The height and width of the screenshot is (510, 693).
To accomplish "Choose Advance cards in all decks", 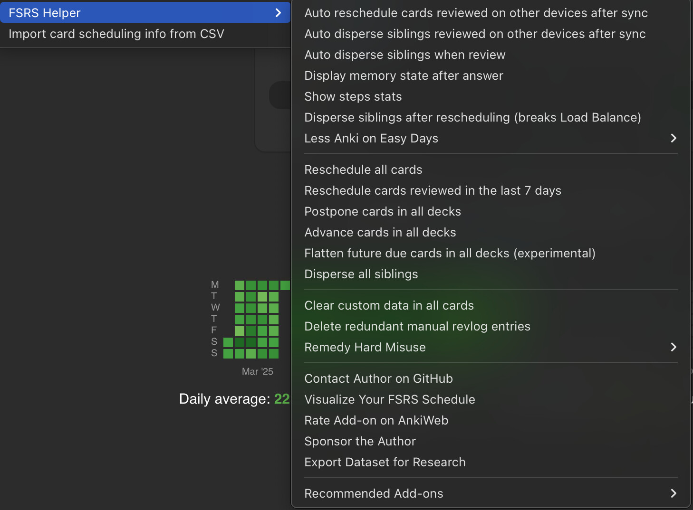I will pyautogui.click(x=491, y=232).
